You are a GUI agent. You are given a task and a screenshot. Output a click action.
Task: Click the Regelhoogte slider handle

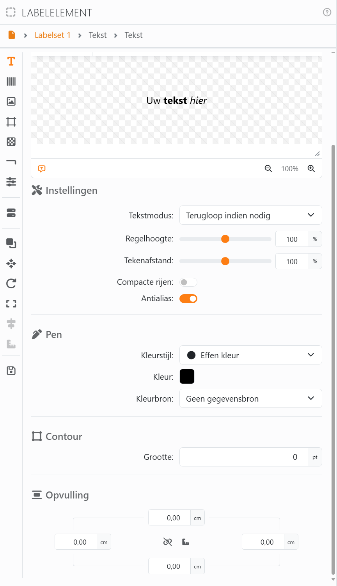click(225, 239)
